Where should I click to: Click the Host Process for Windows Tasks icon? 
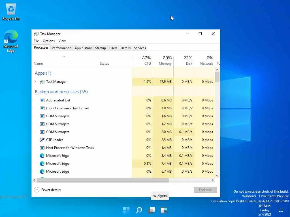tap(42, 148)
